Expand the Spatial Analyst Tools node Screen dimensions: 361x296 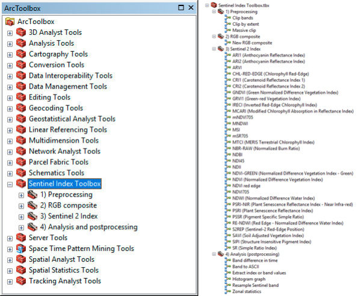tap(10, 261)
